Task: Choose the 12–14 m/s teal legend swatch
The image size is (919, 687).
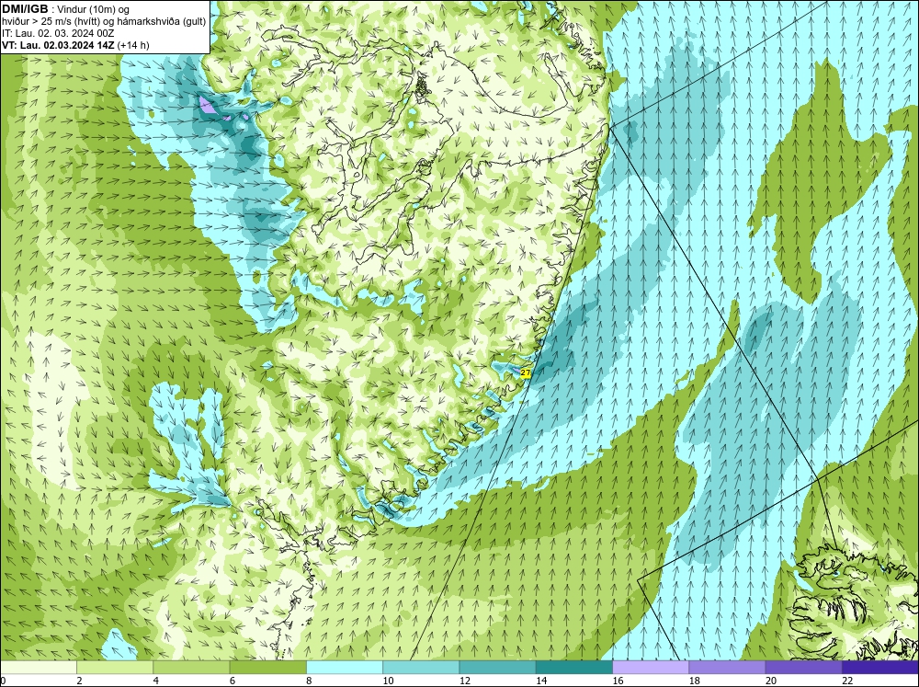Action: pyautogui.click(x=497, y=668)
